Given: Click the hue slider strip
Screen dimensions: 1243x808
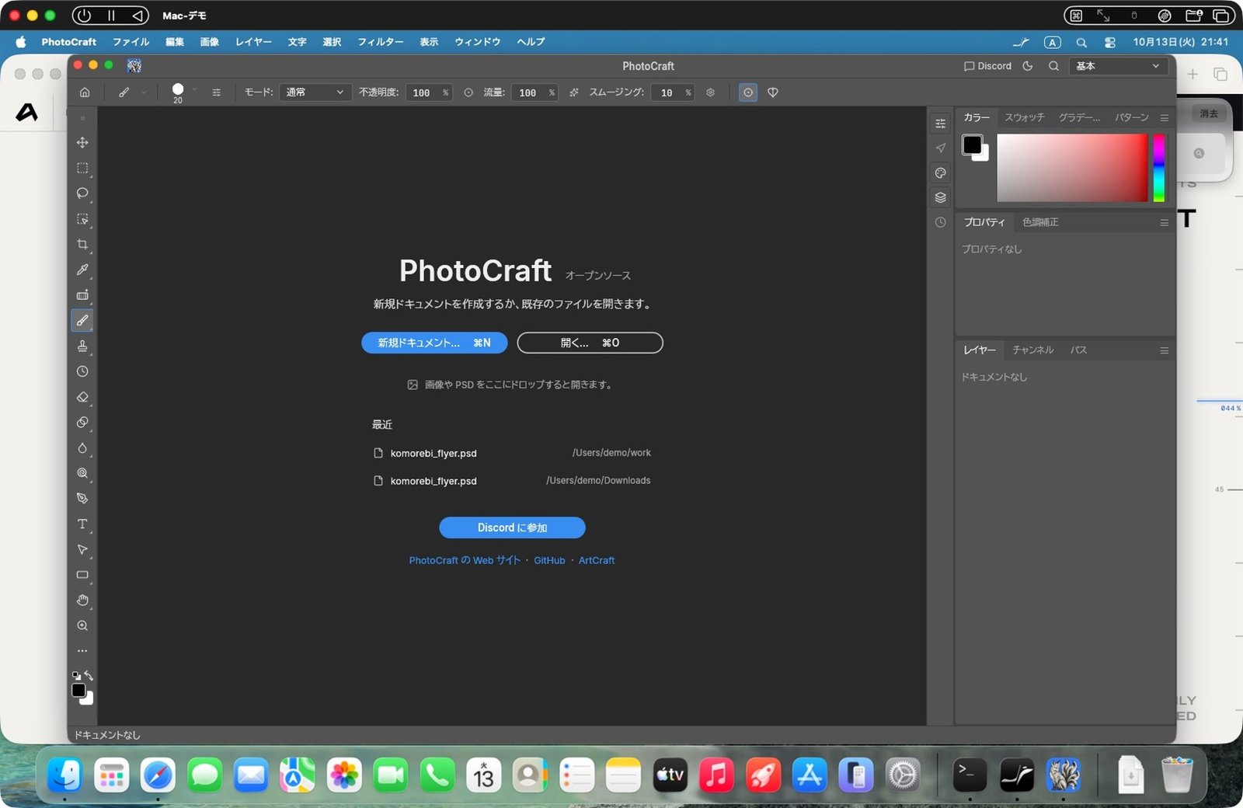Looking at the screenshot, I should 1158,168.
